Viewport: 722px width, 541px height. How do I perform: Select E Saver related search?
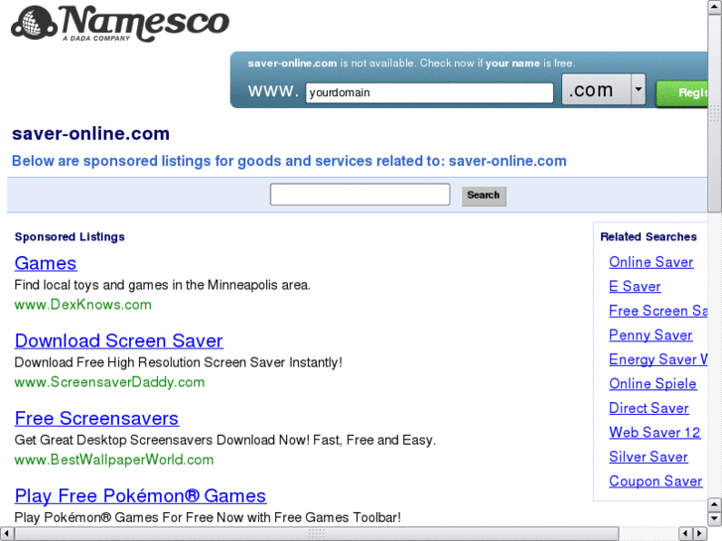click(x=635, y=287)
